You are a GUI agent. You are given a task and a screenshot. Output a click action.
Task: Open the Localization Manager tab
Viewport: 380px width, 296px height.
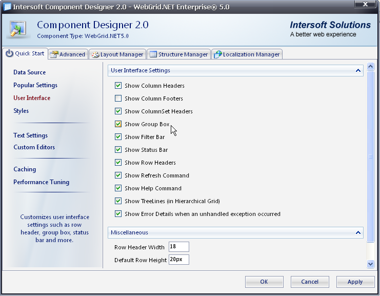point(247,54)
